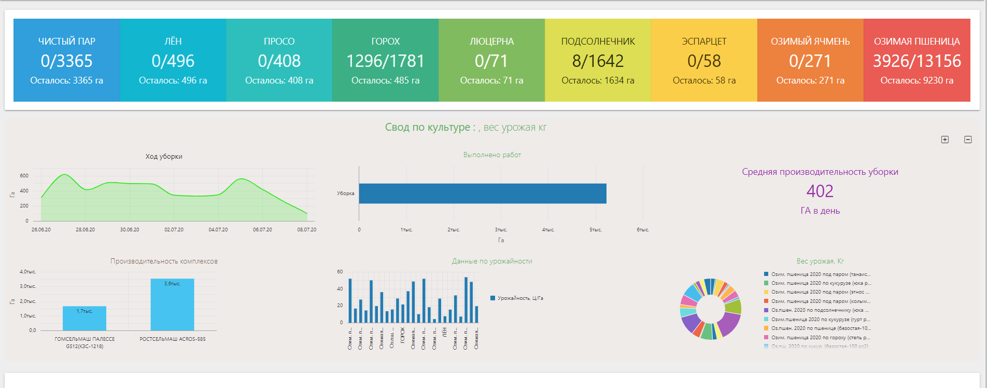Expand the summary panel with plus icon
Screen dimensions: 987x388
(945, 140)
